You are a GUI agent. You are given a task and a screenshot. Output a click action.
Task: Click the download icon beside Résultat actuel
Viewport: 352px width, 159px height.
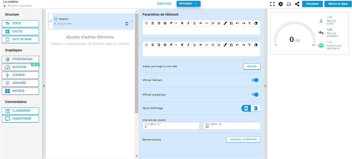tap(321, 20)
